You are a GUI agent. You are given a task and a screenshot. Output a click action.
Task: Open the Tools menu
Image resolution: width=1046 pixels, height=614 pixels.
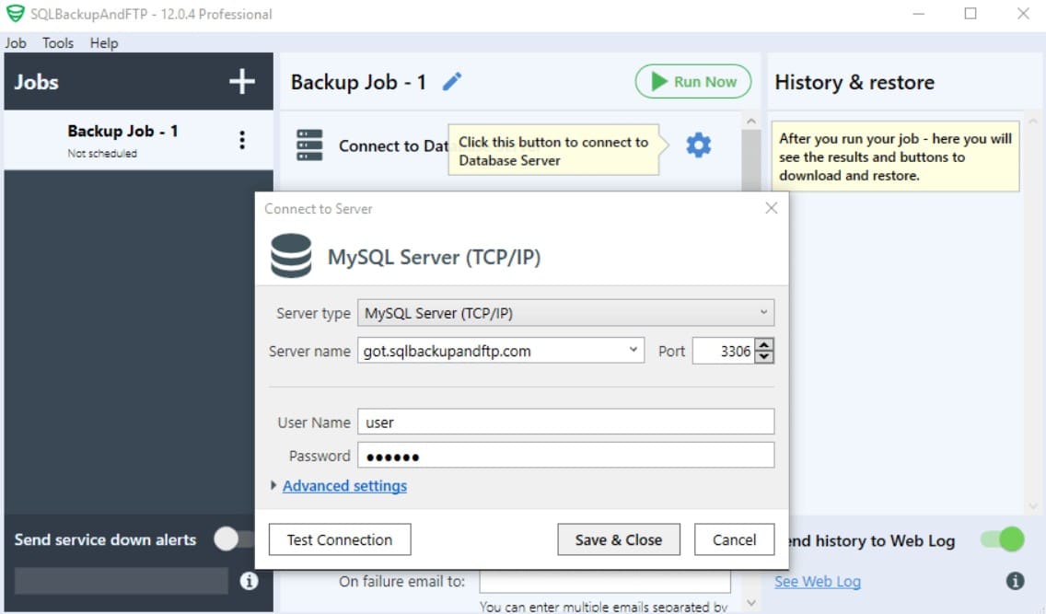pyautogui.click(x=58, y=42)
